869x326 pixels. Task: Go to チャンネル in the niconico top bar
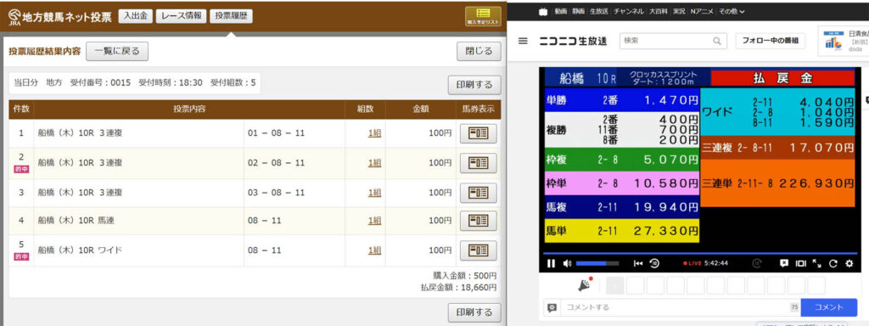click(629, 11)
